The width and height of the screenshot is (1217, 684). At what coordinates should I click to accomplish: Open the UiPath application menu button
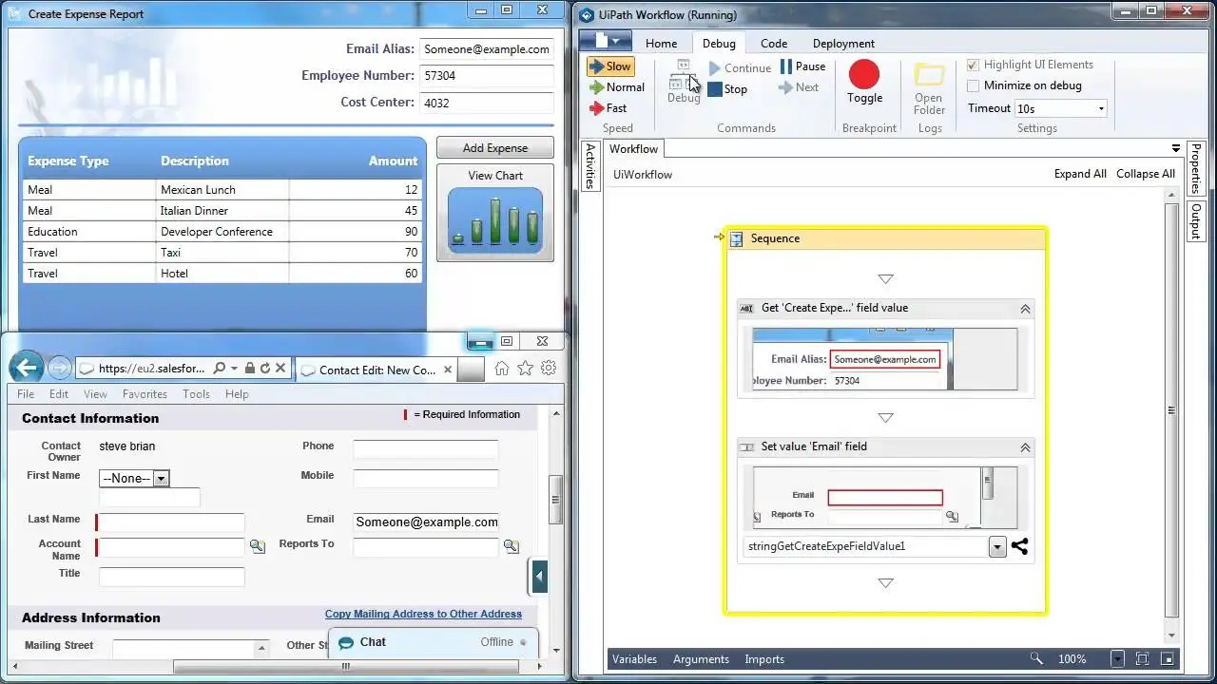(x=605, y=41)
